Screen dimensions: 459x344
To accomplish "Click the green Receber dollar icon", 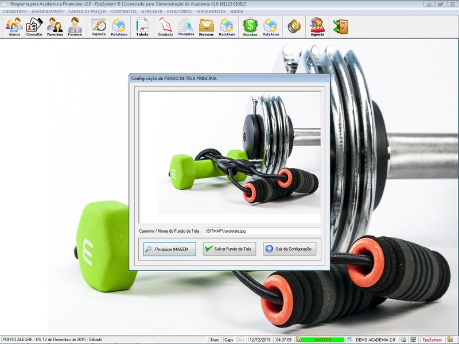I will pyautogui.click(x=250, y=27).
